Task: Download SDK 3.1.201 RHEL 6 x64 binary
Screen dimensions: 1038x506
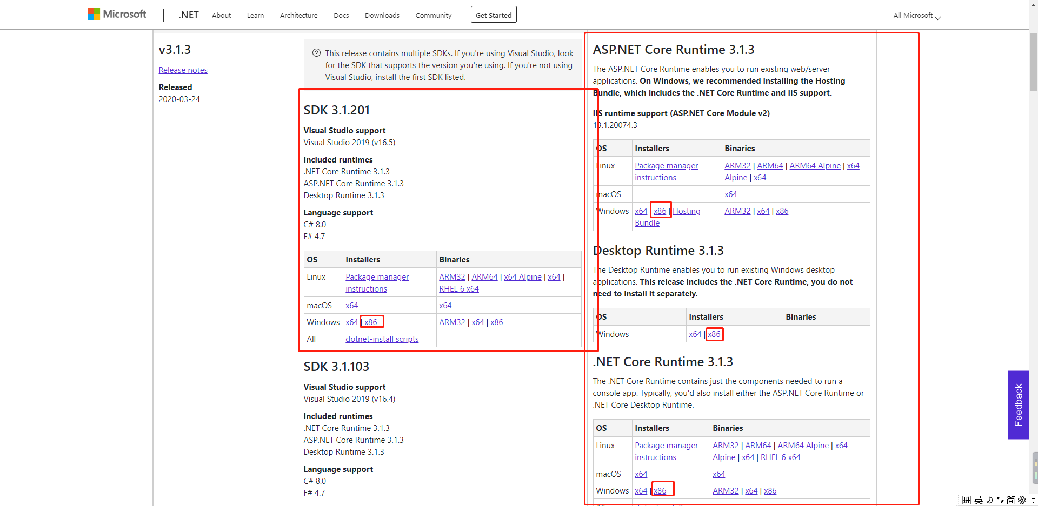Action: point(459,289)
